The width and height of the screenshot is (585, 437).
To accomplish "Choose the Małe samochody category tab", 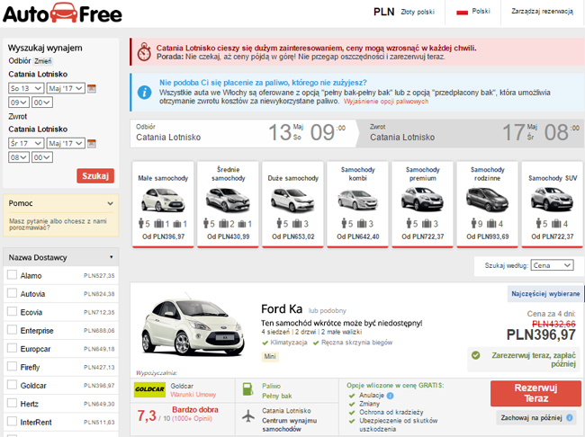I will coord(163,202).
